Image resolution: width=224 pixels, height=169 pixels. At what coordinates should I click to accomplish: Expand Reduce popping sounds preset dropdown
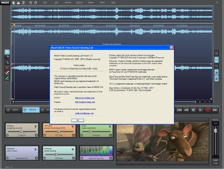tap(35, 127)
